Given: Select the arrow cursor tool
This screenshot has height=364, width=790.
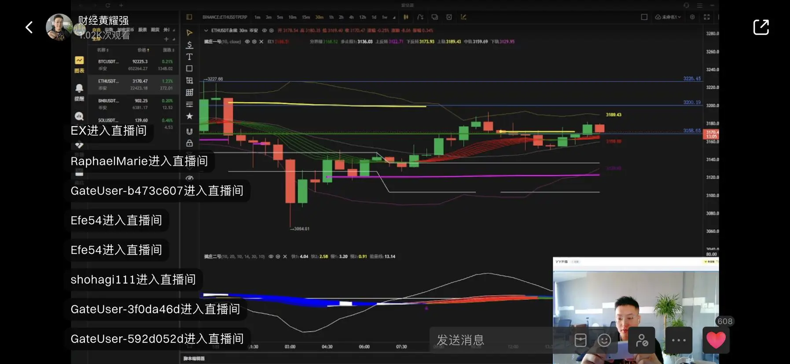Looking at the screenshot, I should click(190, 33).
